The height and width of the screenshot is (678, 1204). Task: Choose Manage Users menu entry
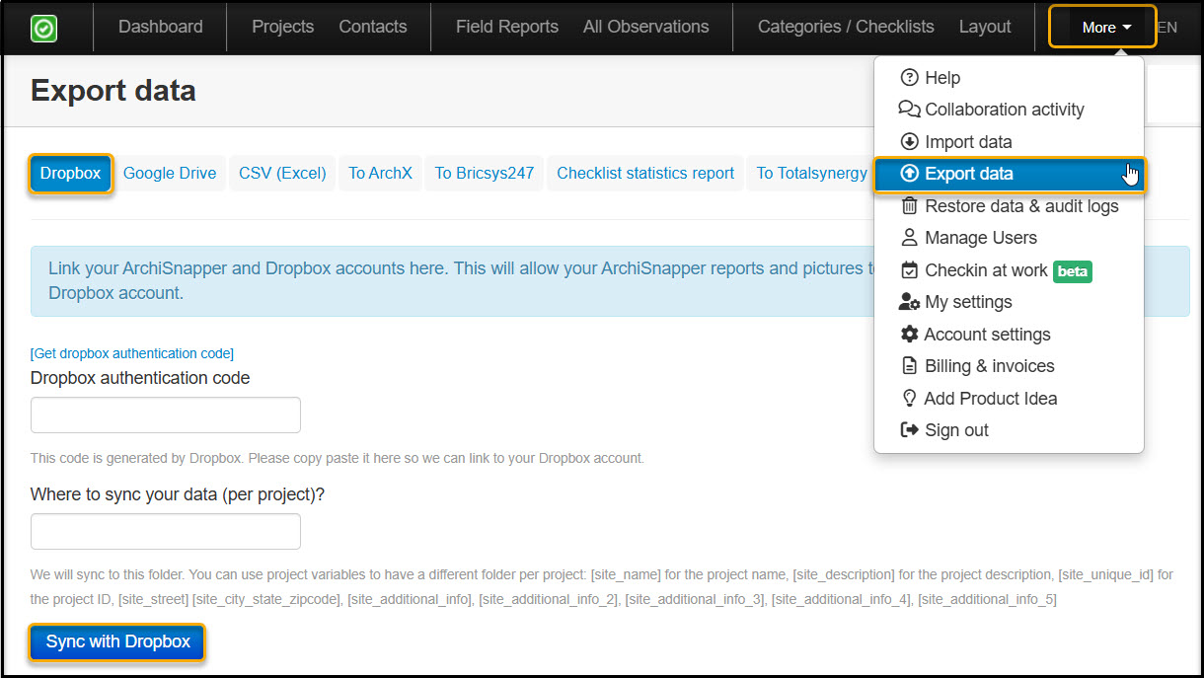tap(1009, 238)
